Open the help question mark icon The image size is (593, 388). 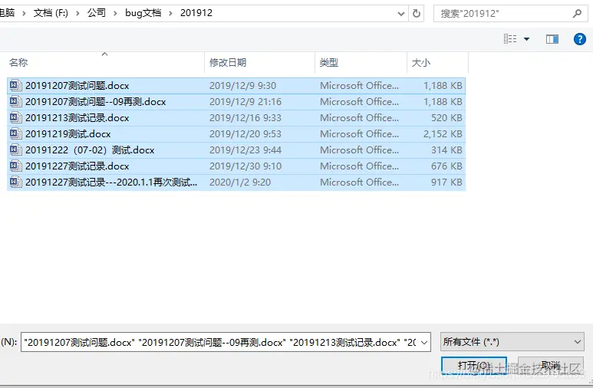579,39
